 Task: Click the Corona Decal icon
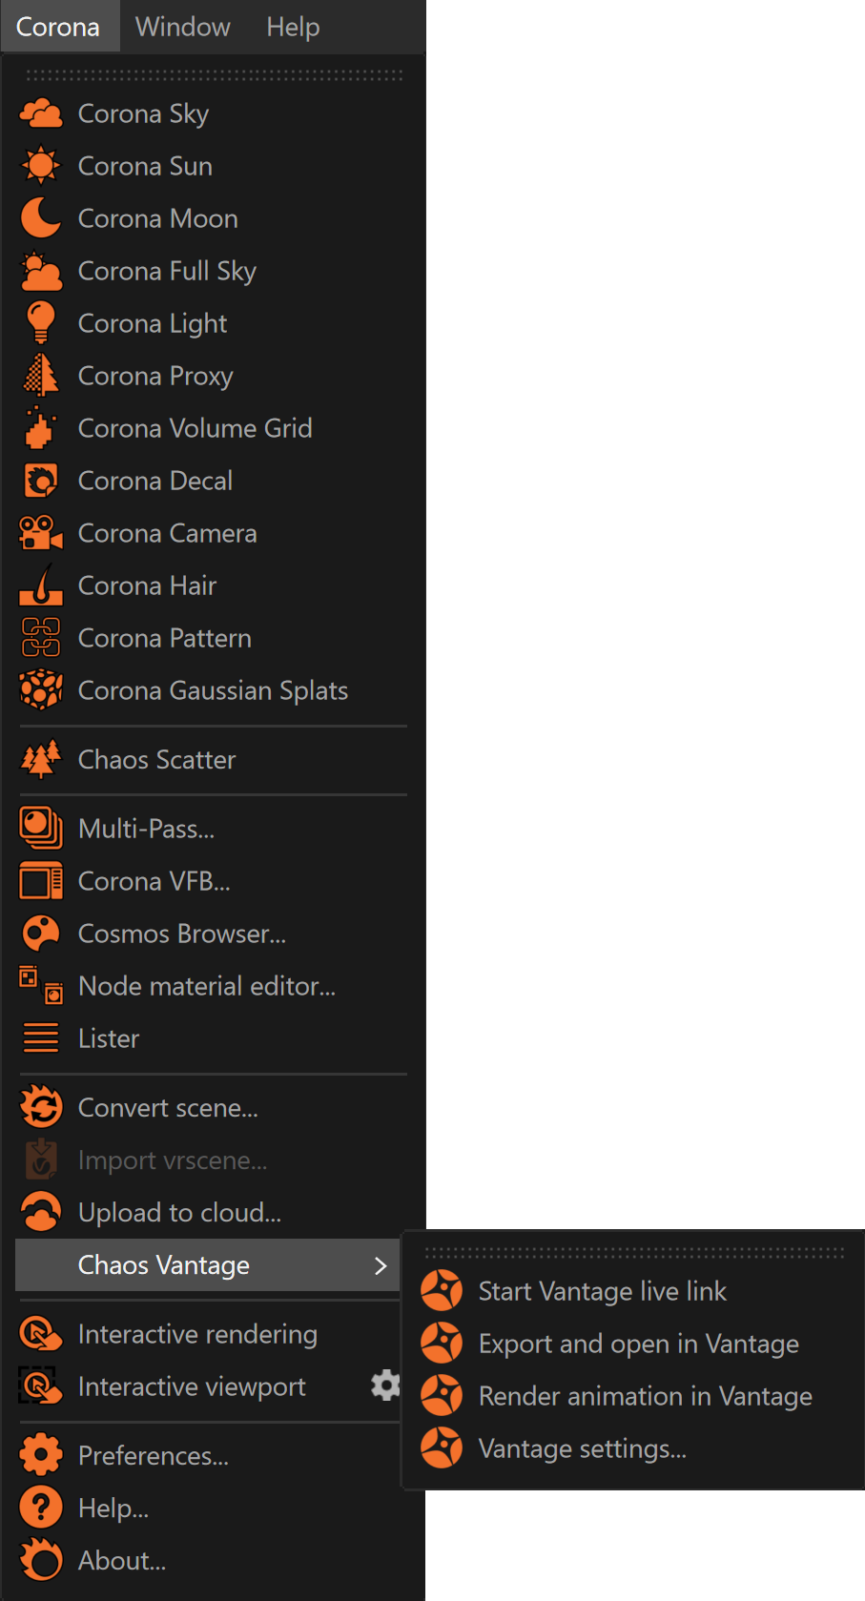(41, 481)
